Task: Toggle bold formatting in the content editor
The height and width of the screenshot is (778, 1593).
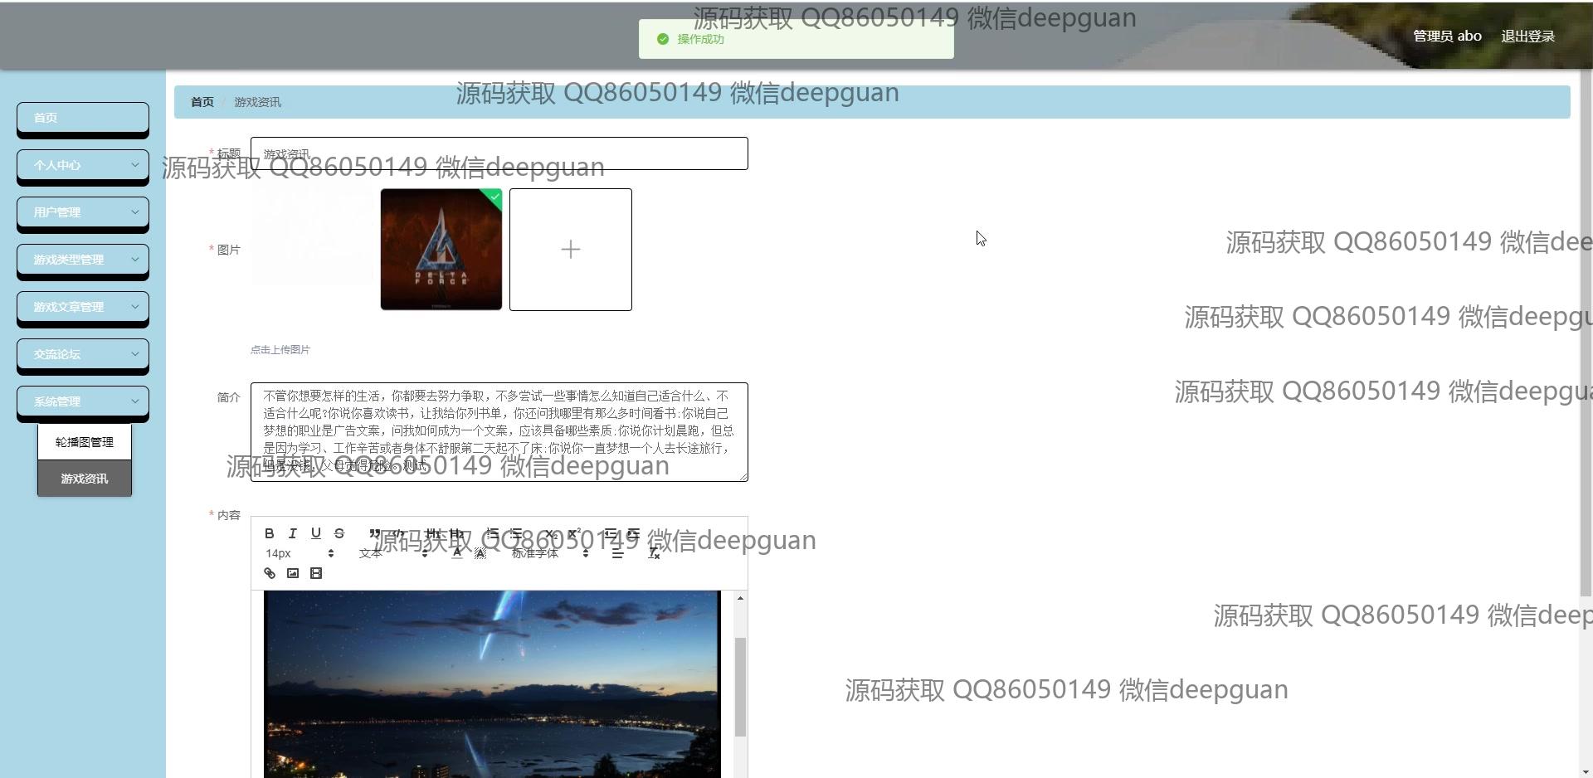Action: pos(270,533)
